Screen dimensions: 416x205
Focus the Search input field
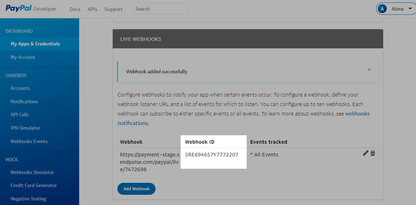coord(160,9)
